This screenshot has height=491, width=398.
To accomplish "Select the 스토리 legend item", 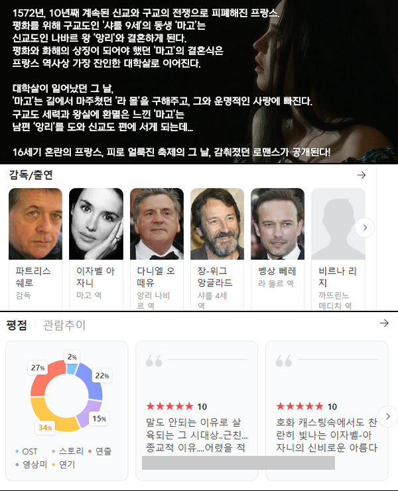I will (x=68, y=451).
